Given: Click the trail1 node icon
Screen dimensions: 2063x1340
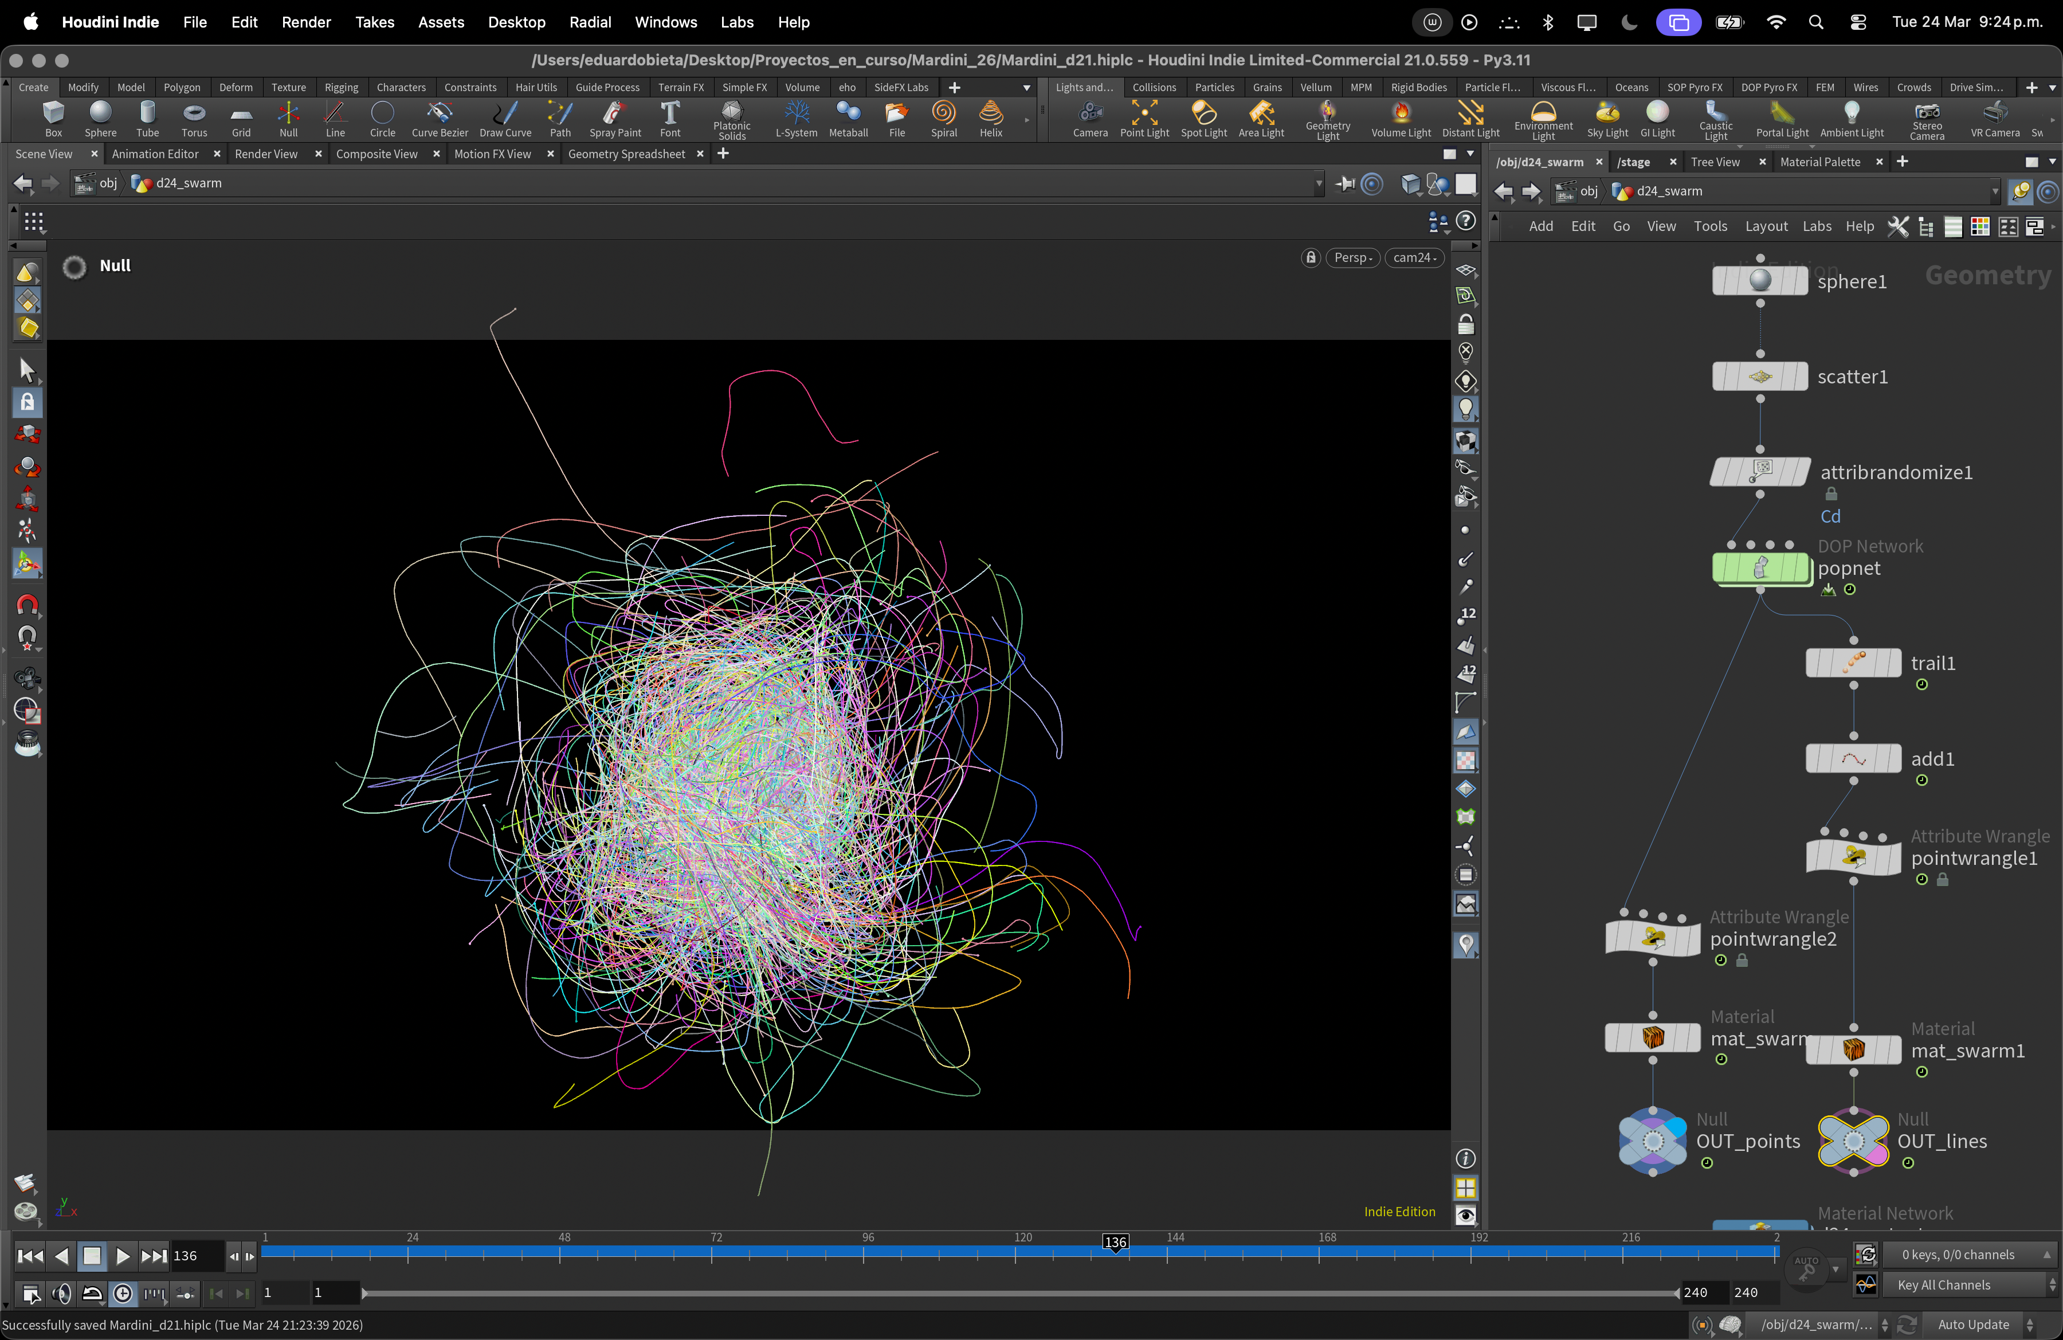Looking at the screenshot, I should tap(1852, 663).
